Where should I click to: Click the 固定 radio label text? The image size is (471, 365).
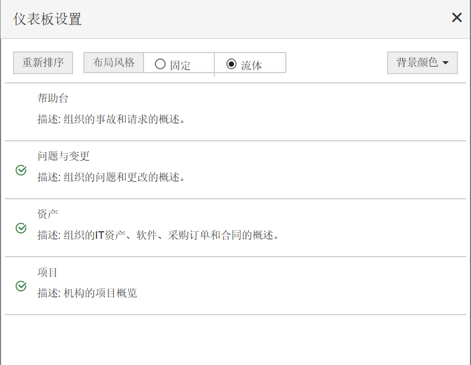pos(180,66)
